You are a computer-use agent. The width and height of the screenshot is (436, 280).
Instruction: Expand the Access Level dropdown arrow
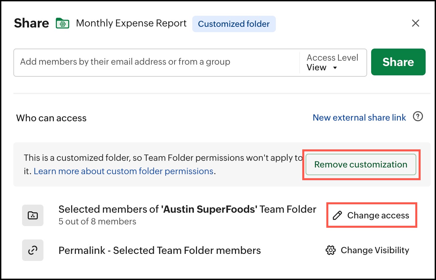coord(335,68)
